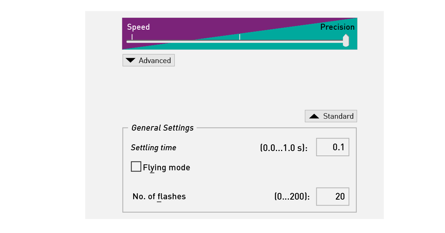Click the Speed label
445x233 pixels.
click(138, 27)
